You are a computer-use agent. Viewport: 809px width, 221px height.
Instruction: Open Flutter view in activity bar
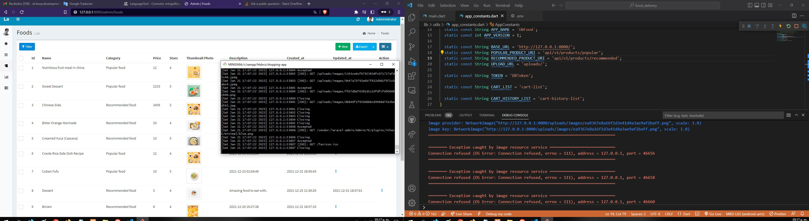412,149
